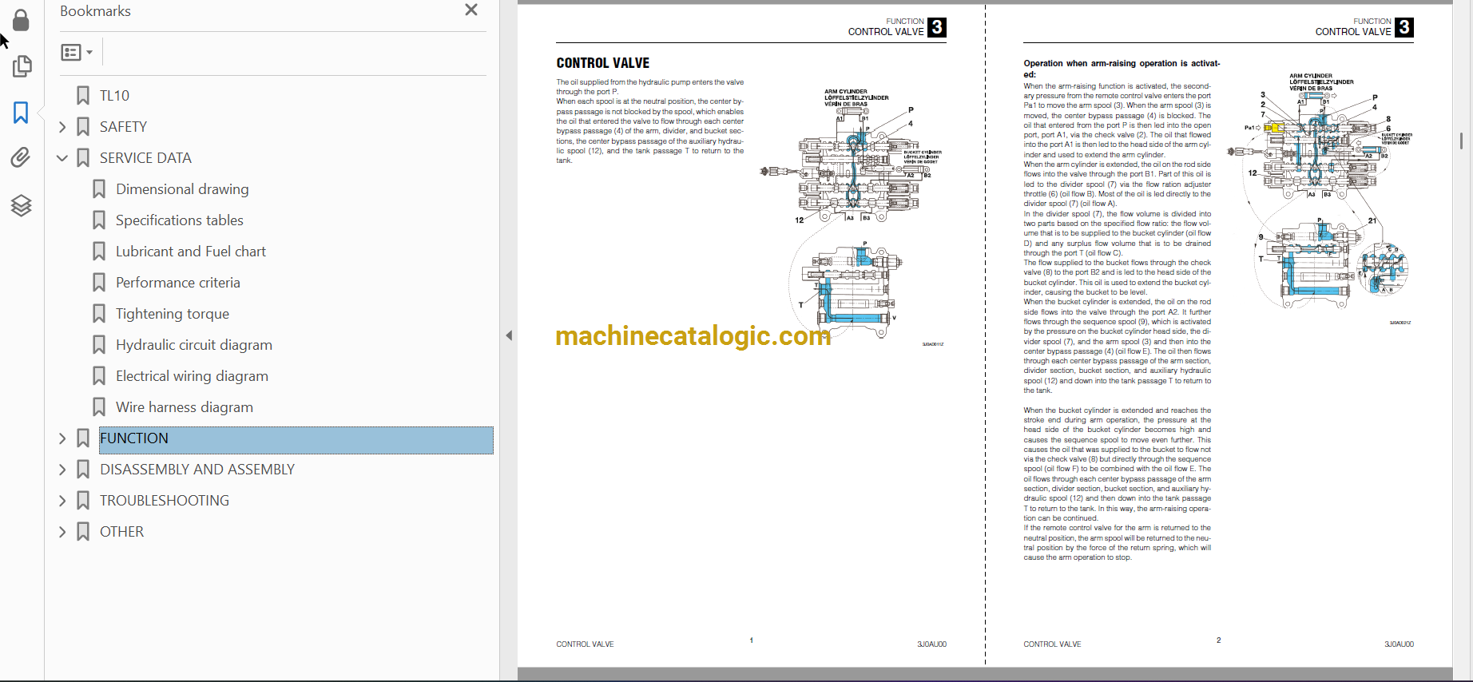This screenshot has width=1473, height=682.
Task: Open the Layers panel icon
Action: pos(22,206)
